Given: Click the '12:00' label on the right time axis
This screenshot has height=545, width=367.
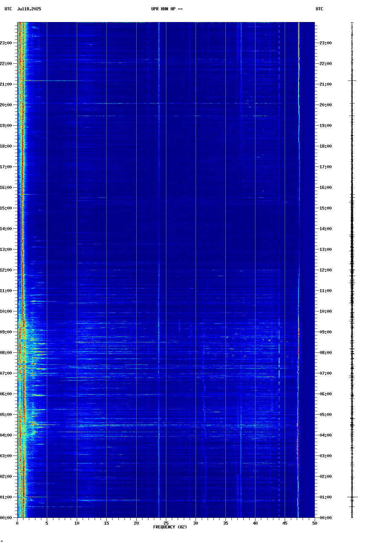Looking at the screenshot, I should click(x=326, y=270).
